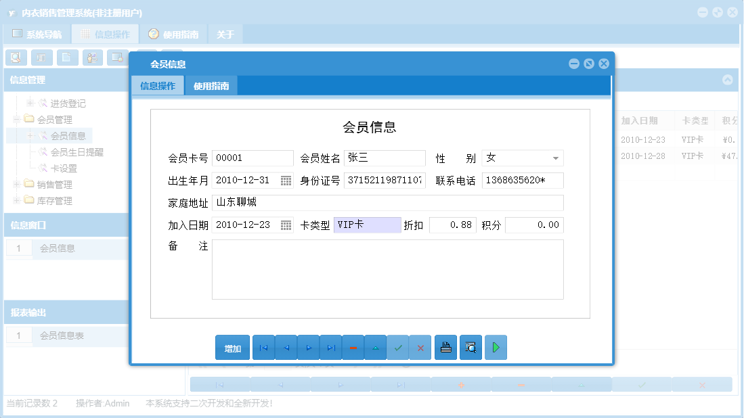Confirm changes with the green check icon
744x418 pixels.
pyautogui.click(x=398, y=347)
